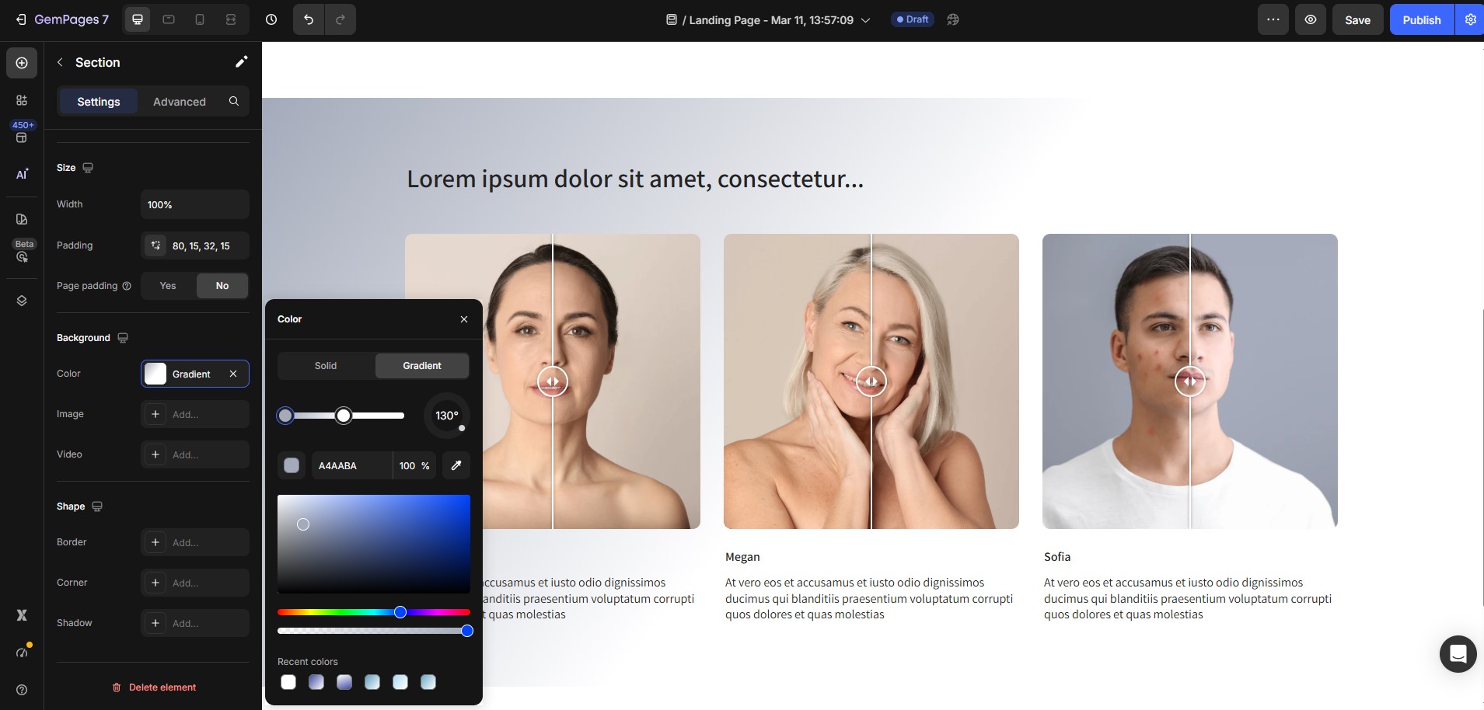
Task: Set Page padding to Yes
Action: tap(168, 286)
